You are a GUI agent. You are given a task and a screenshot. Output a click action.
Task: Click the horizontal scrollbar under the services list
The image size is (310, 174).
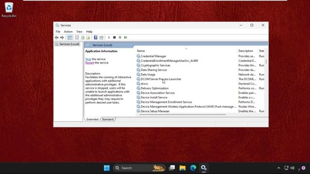[183, 115]
